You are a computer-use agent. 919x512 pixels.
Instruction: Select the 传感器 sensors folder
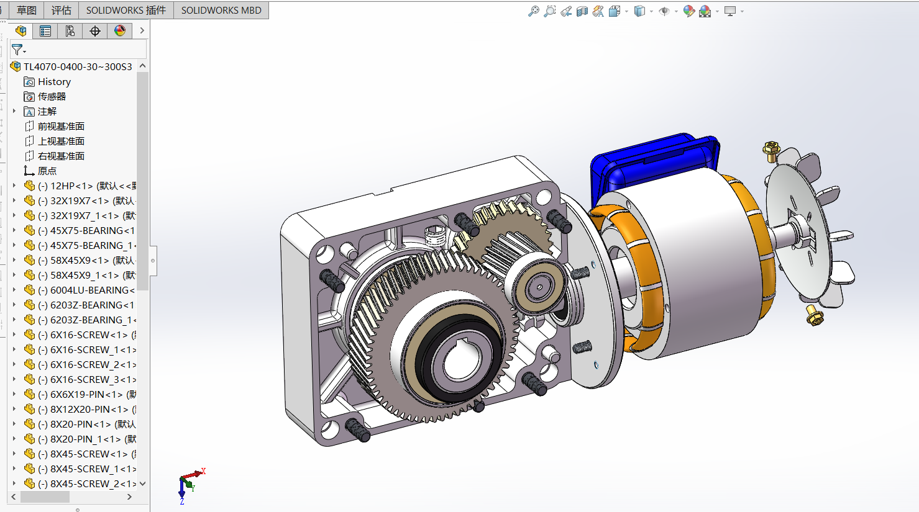pos(52,96)
